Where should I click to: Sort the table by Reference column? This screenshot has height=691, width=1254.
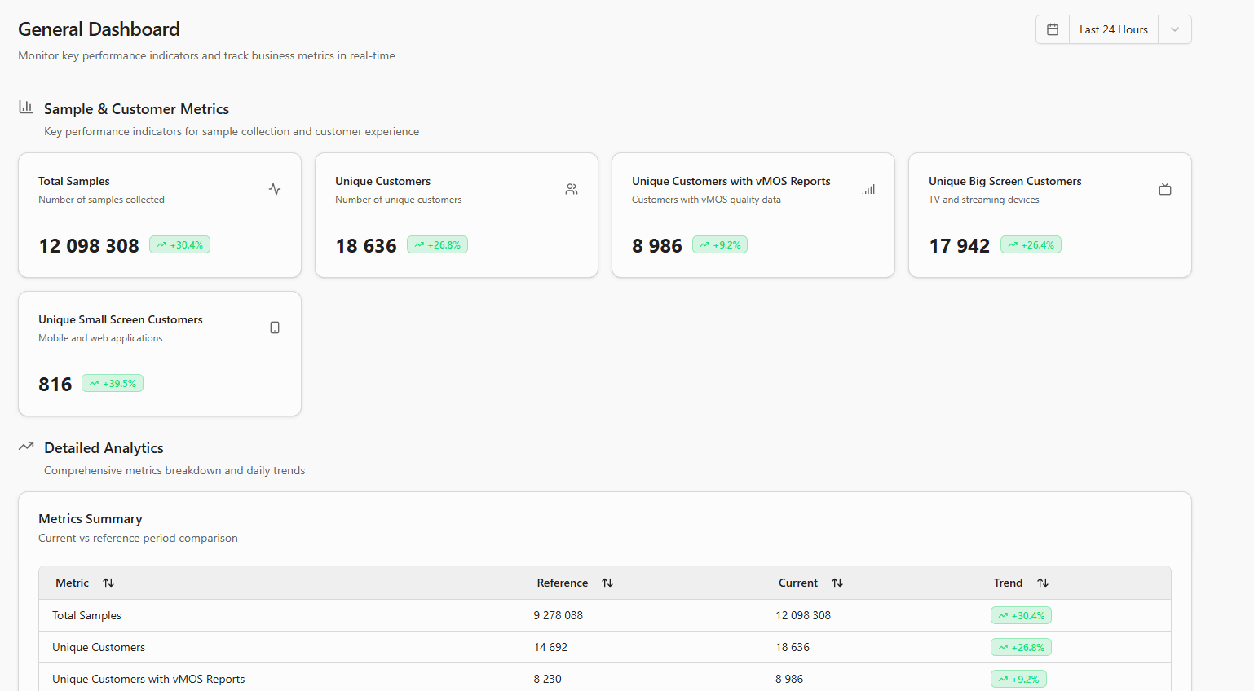click(607, 583)
